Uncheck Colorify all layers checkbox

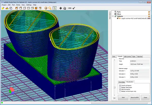(120, 85)
